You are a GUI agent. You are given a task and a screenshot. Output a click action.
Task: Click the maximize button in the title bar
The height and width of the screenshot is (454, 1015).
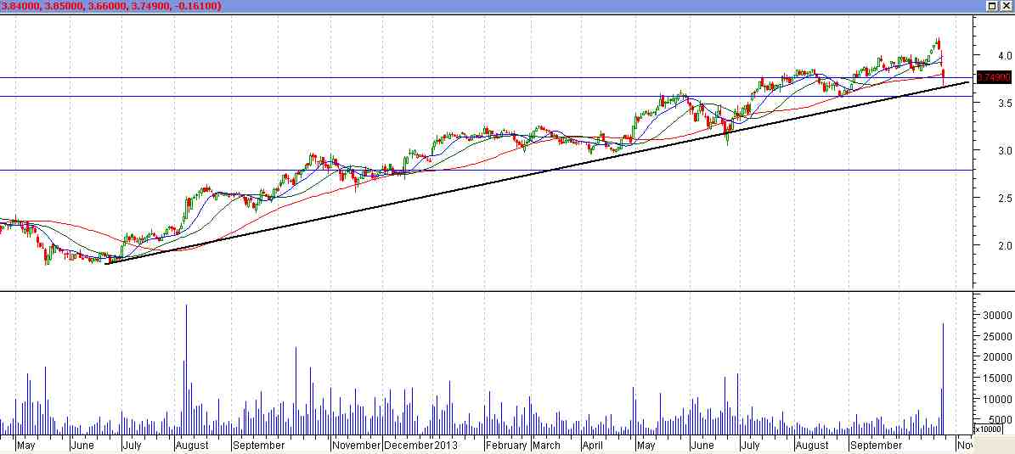pyautogui.click(x=992, y=6)
